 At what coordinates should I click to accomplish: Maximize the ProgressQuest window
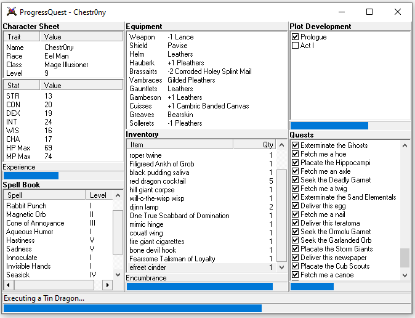369,12
